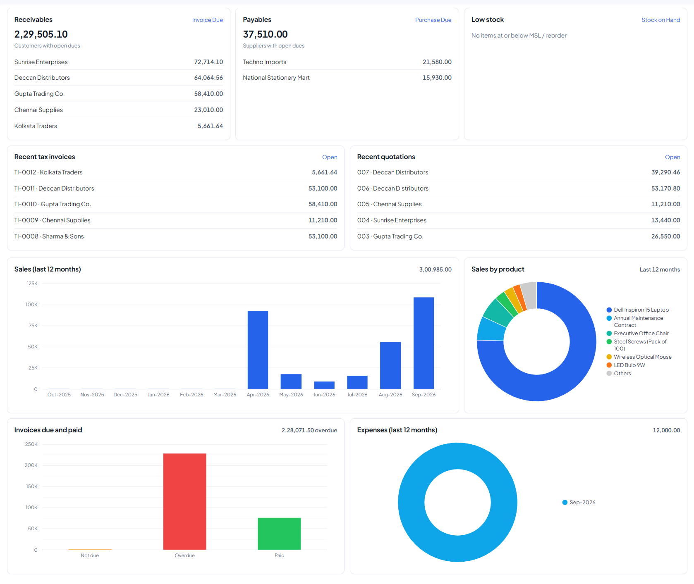Click the Sunrise Enterprises receivable row
Screen dimensions: 694x584
(x=118, y=62)
